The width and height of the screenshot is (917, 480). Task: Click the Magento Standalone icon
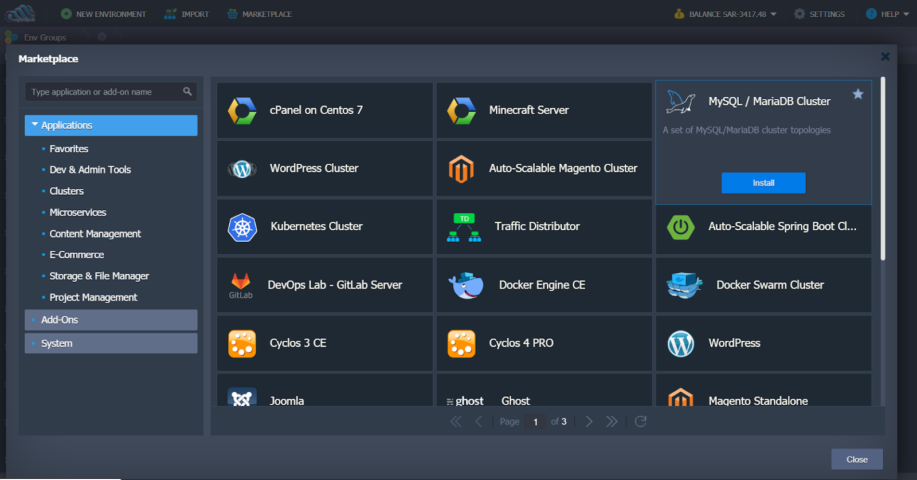pos(681,397)
